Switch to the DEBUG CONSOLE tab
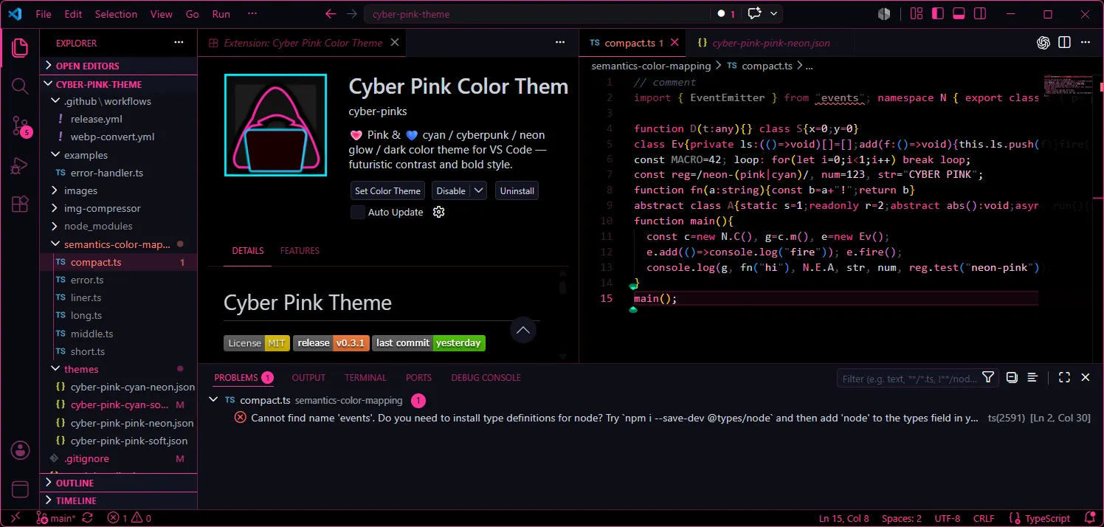Image resolution: width=1104 pixels, height=527 pixels. [x=486, y=378]
